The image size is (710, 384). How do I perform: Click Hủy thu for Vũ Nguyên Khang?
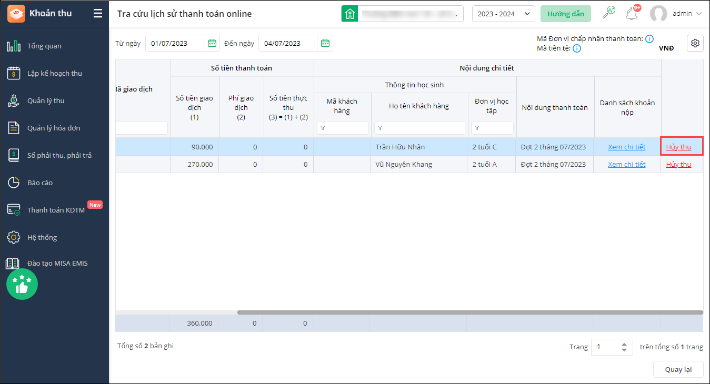click(x=678, y=165)
